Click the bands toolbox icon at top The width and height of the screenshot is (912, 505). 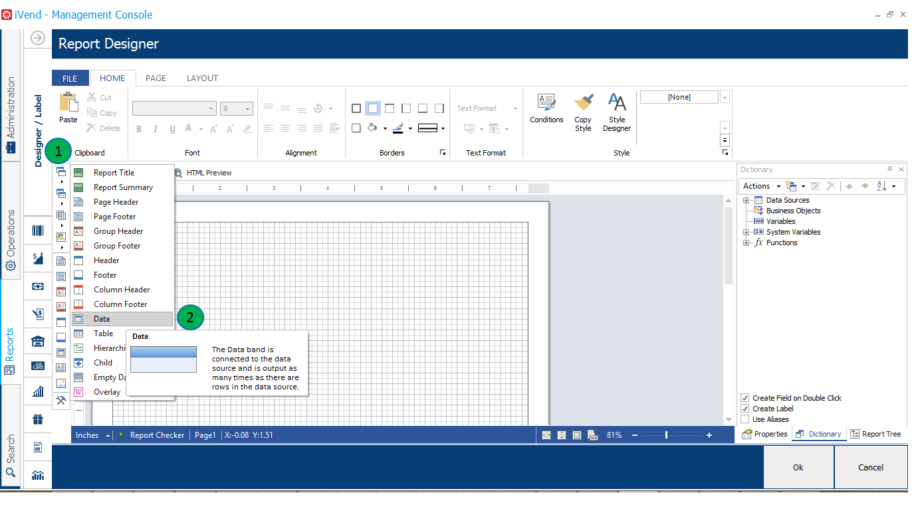[x=61, y=171]
